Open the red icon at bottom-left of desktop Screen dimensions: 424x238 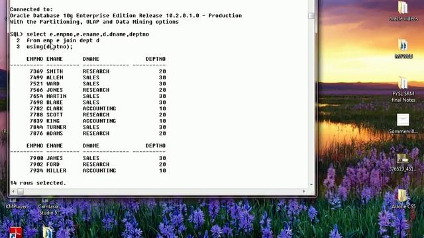point(16,233)
